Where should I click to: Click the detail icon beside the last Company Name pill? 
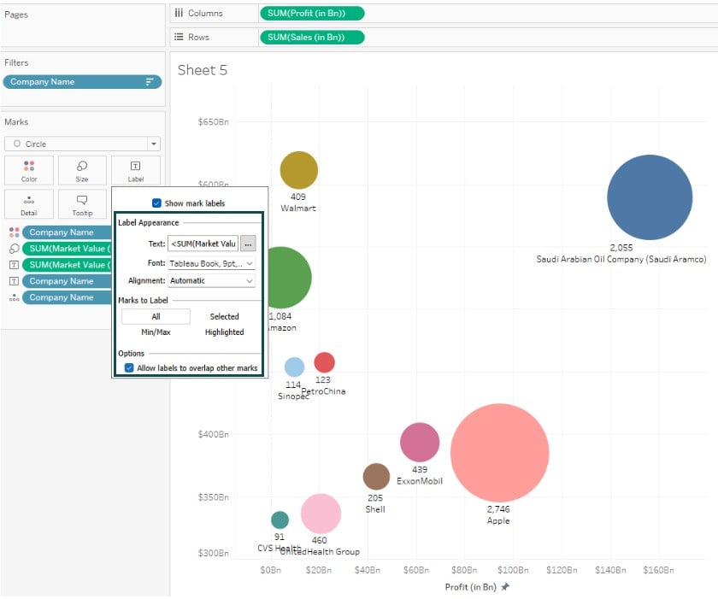[x=15, y=297]
